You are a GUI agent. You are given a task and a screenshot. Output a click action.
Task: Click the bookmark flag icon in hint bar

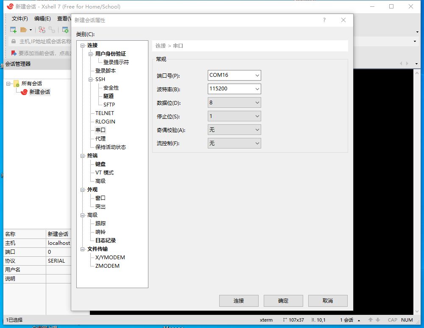pos(14,53)
